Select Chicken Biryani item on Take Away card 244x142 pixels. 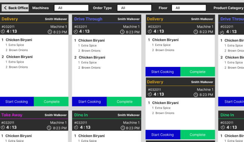click(x=18, y=136)
